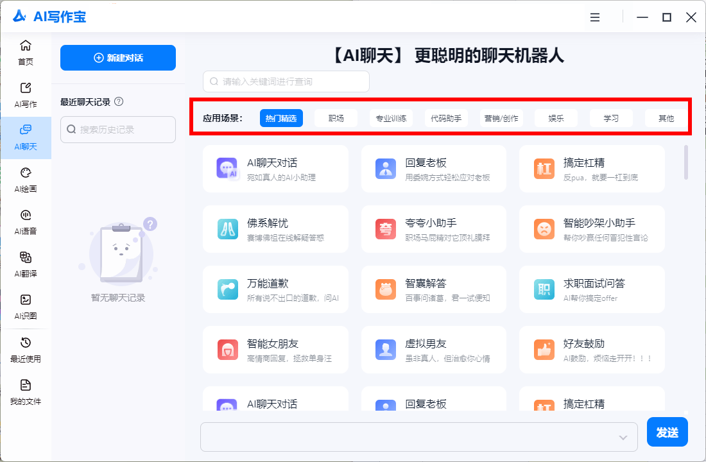The image size is (706, 462).
Task: Expand the dropdown arrow in message box
Action: 623,438
